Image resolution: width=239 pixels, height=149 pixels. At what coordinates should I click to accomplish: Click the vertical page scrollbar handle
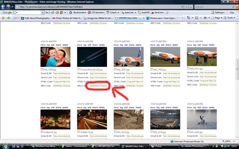237,69
